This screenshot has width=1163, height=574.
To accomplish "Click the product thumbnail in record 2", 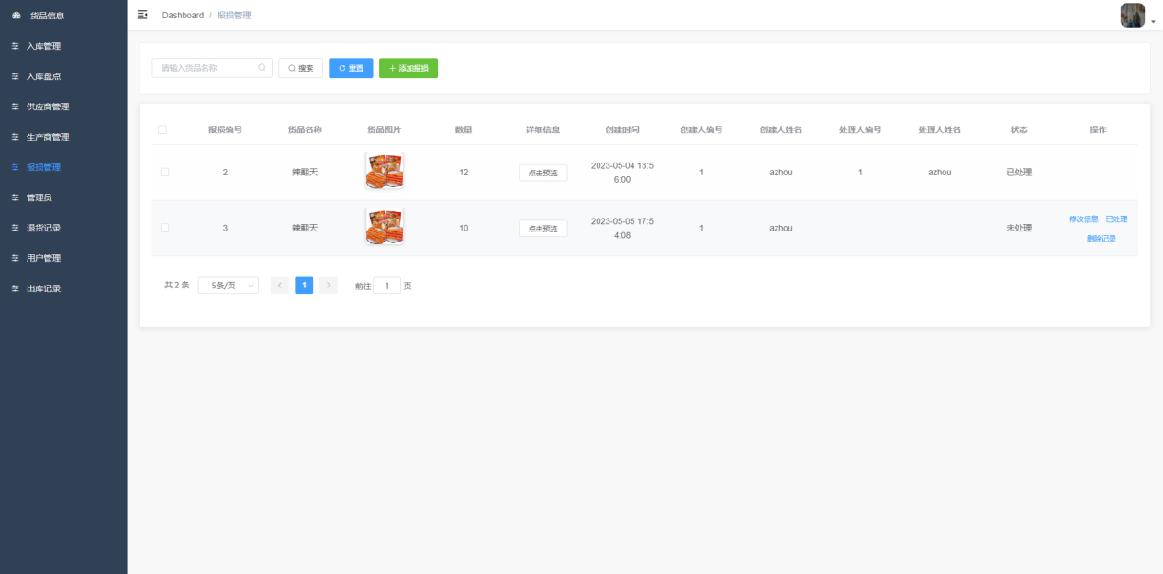I will click(x=384, y=172).
